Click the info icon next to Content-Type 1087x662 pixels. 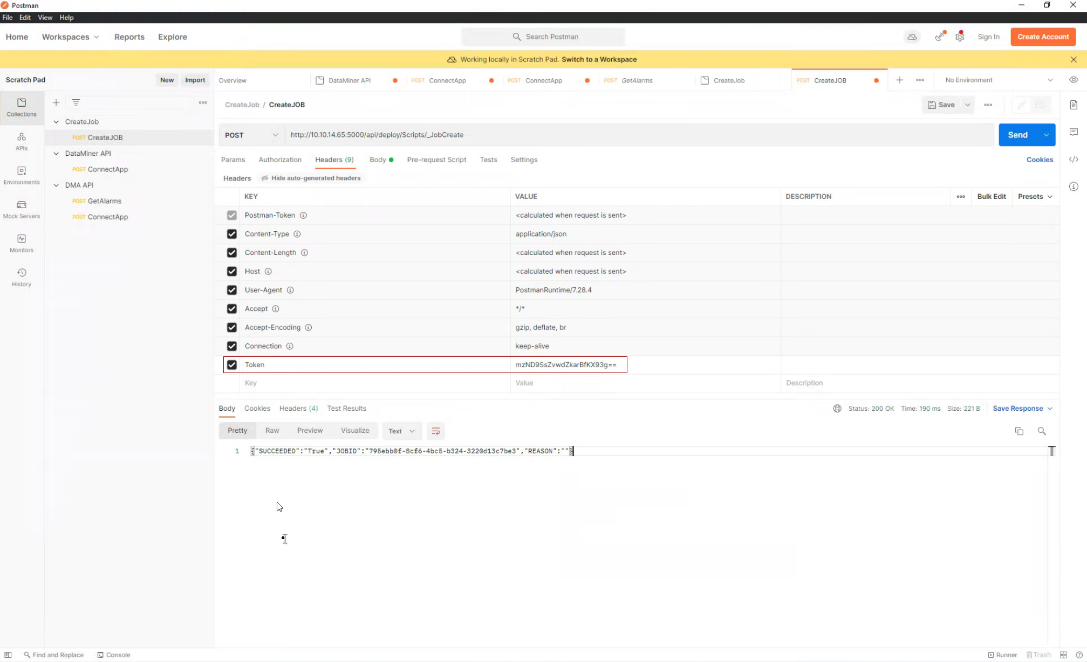click(x=297, y=234)
